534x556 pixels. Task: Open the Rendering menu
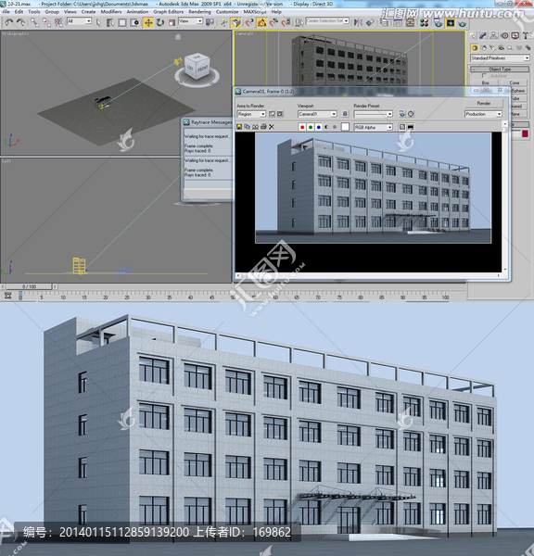(x=199, y=12)
